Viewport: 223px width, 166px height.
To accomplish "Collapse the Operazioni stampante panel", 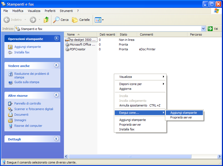I will pyautogui.click(x=56, y=38).
